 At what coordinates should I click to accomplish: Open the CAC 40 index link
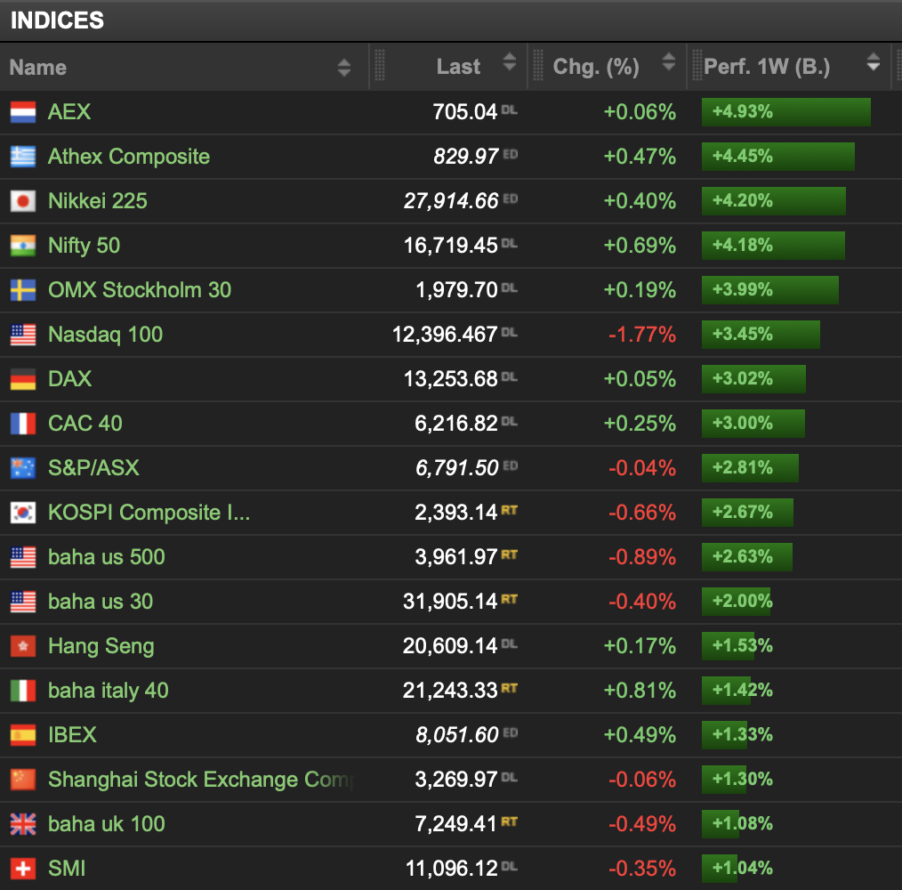pos(85,424)
